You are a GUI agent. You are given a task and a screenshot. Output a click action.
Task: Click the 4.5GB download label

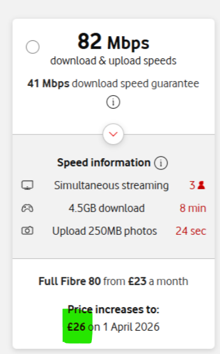click(106, 208)
